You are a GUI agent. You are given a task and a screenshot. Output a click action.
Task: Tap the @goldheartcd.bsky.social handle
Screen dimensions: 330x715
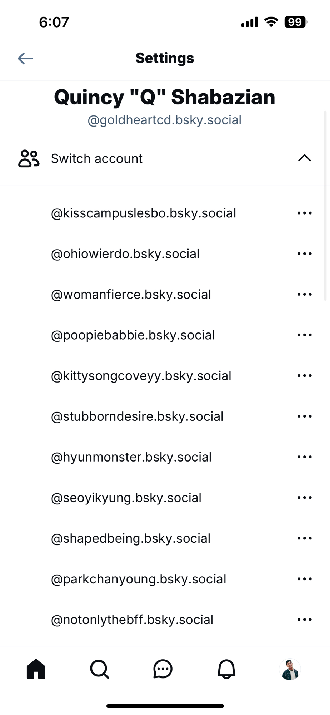click(x=165, y=120)
